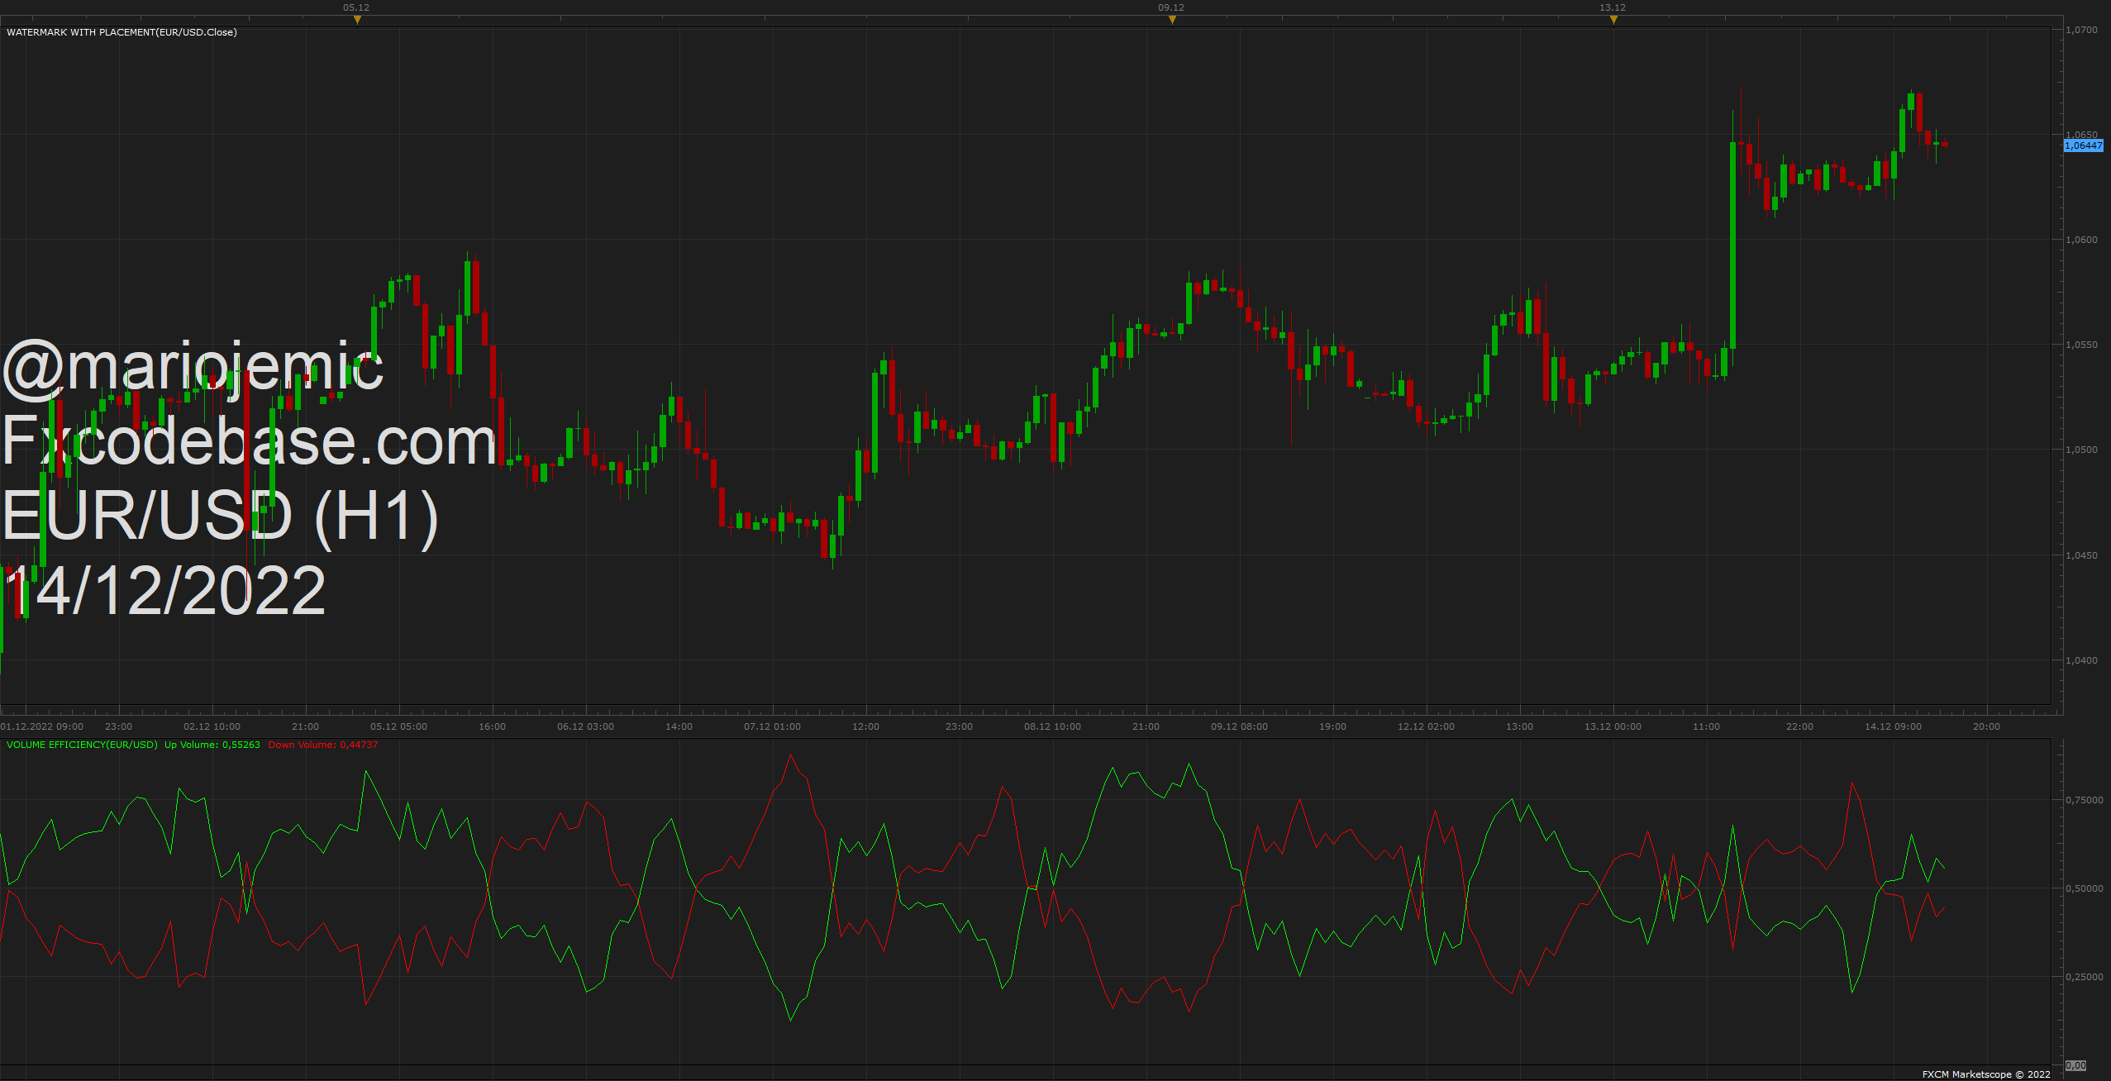Click the 1,0700 price axis label
Screen dimensions: 2111x1081
pyautogui.click(x=2081, y=30)
